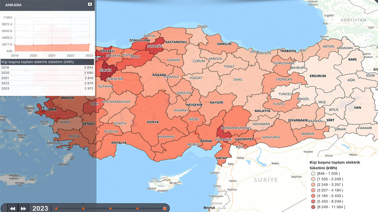Click the [8 249 - 11 004] legend circle

click(313, 207)
